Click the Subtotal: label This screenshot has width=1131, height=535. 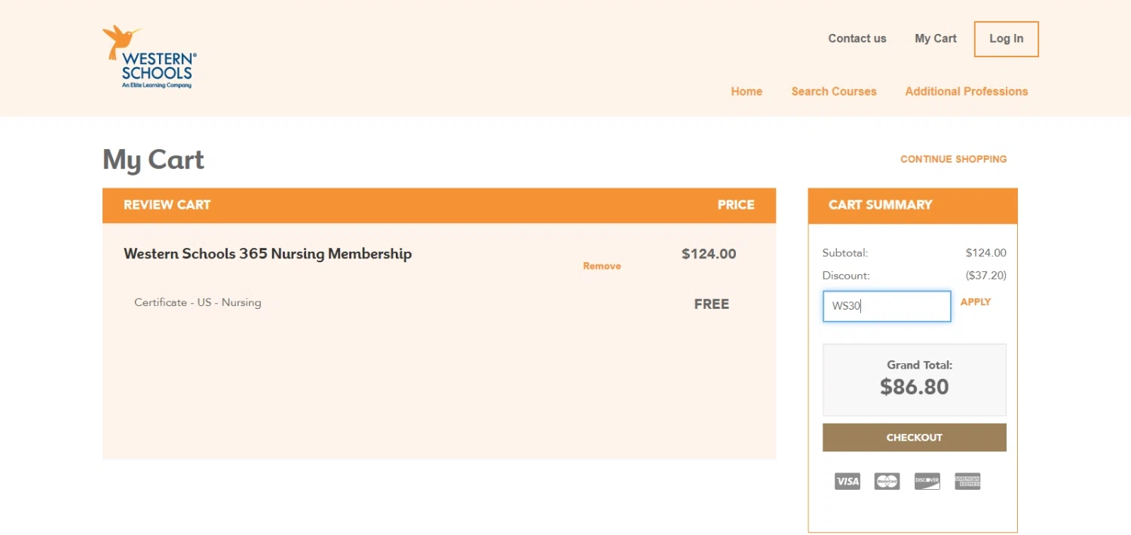point(845,252)
